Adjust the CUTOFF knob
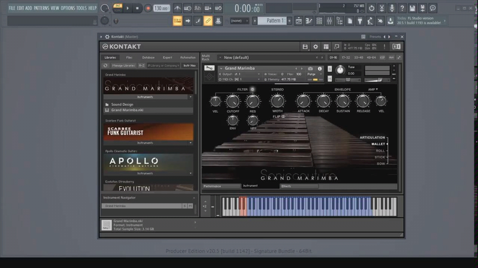The width and height of the screenshot is (478, 268). tap(233, 101)
